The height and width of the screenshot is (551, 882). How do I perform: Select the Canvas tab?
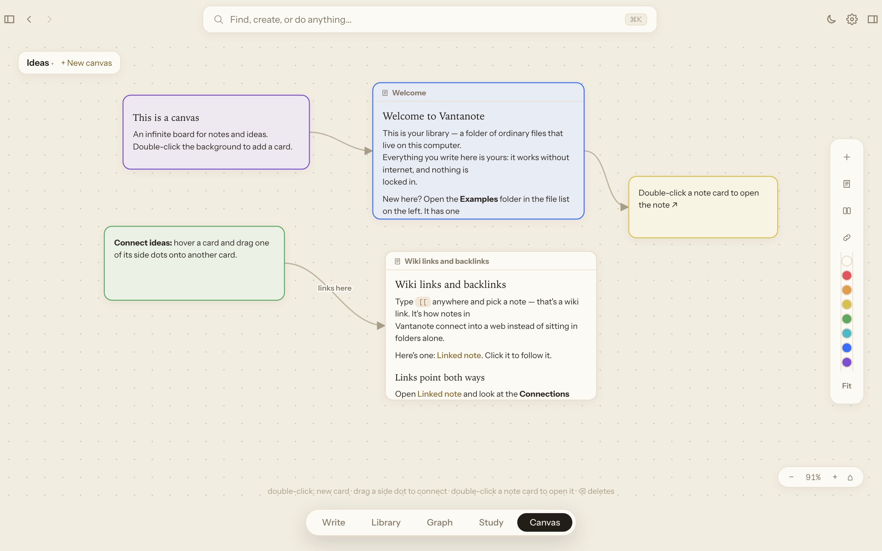click(x=545, y=522)
